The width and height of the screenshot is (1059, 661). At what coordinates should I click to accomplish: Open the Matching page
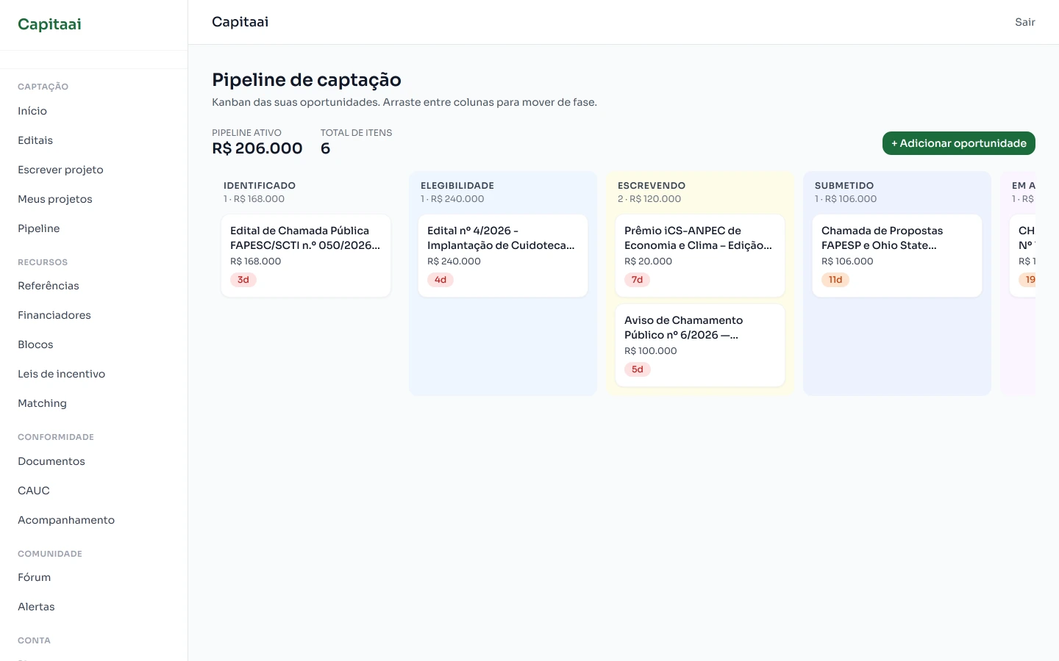coord(42,403)
